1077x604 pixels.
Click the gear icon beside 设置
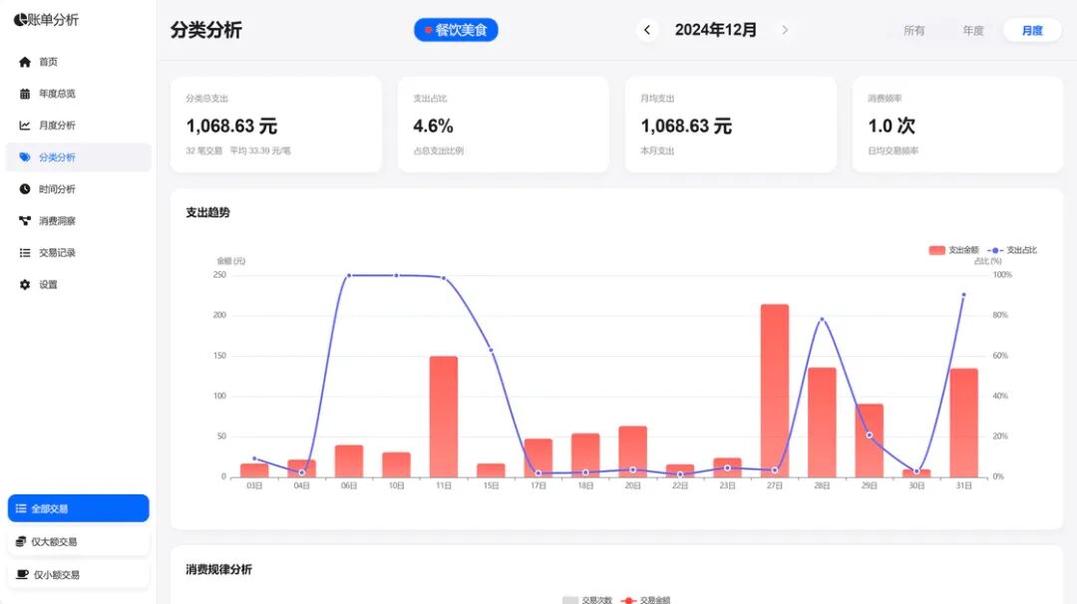pyautogui.click(x=25, y=284)
